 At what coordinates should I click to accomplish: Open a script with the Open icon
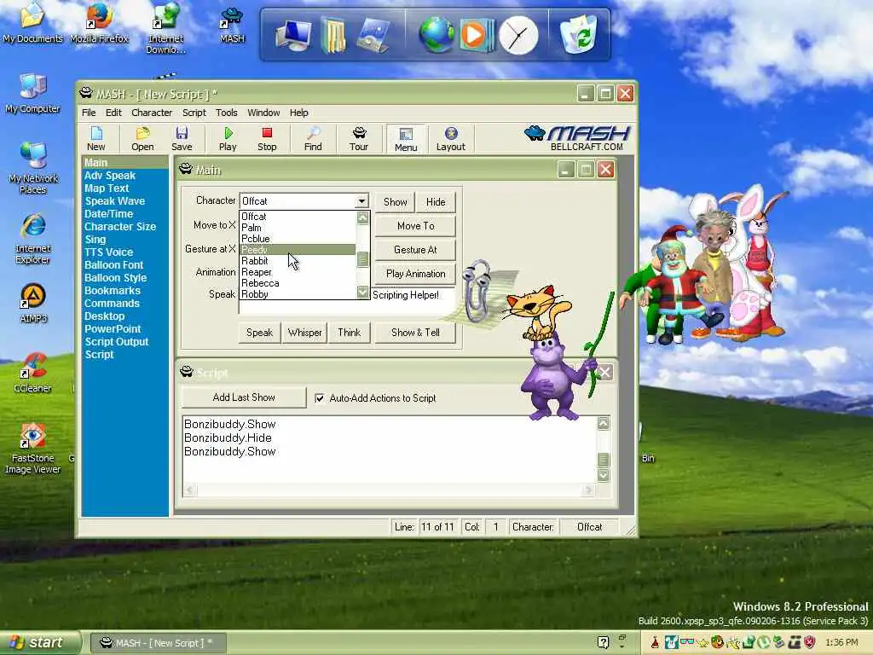(142, 139)
